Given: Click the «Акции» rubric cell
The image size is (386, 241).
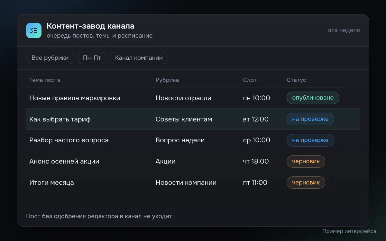Looking at the screenshot, I should click(166, 162).
